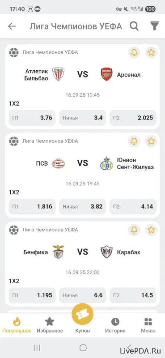The height and width of the screenshot is (358, 165).
Task: Open search with magnifier icon
Action: coord(134,26)
